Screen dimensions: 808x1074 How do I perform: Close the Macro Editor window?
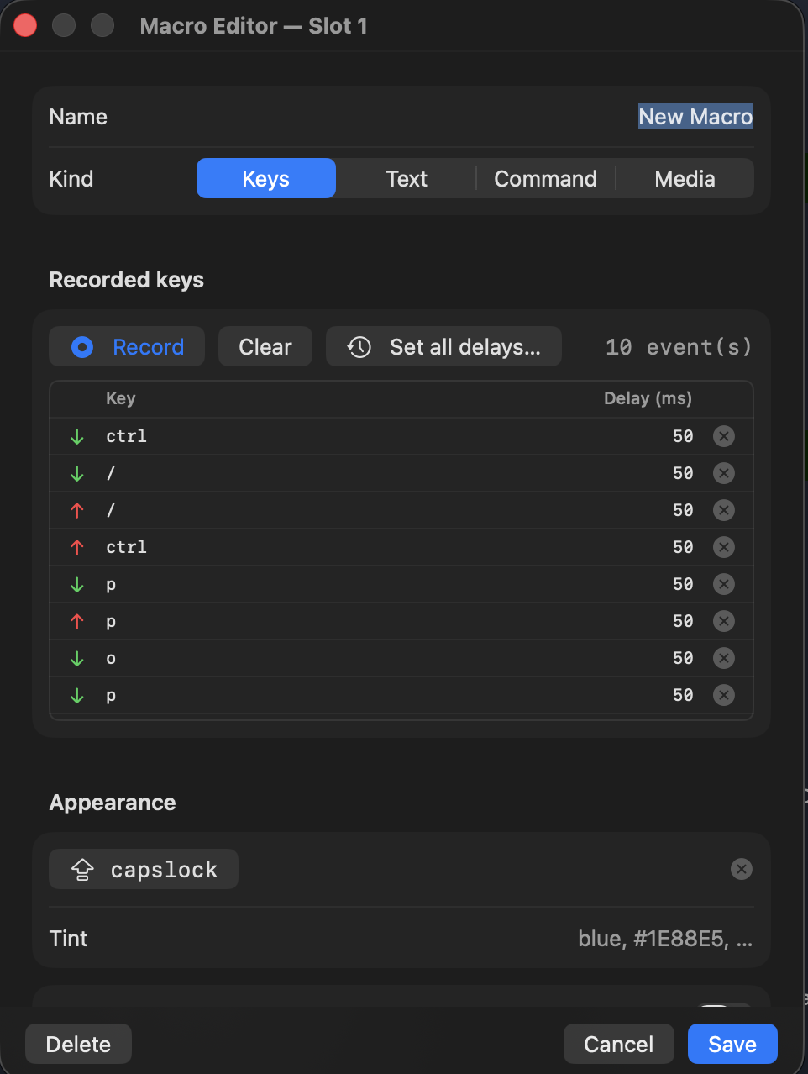(26, 26)
